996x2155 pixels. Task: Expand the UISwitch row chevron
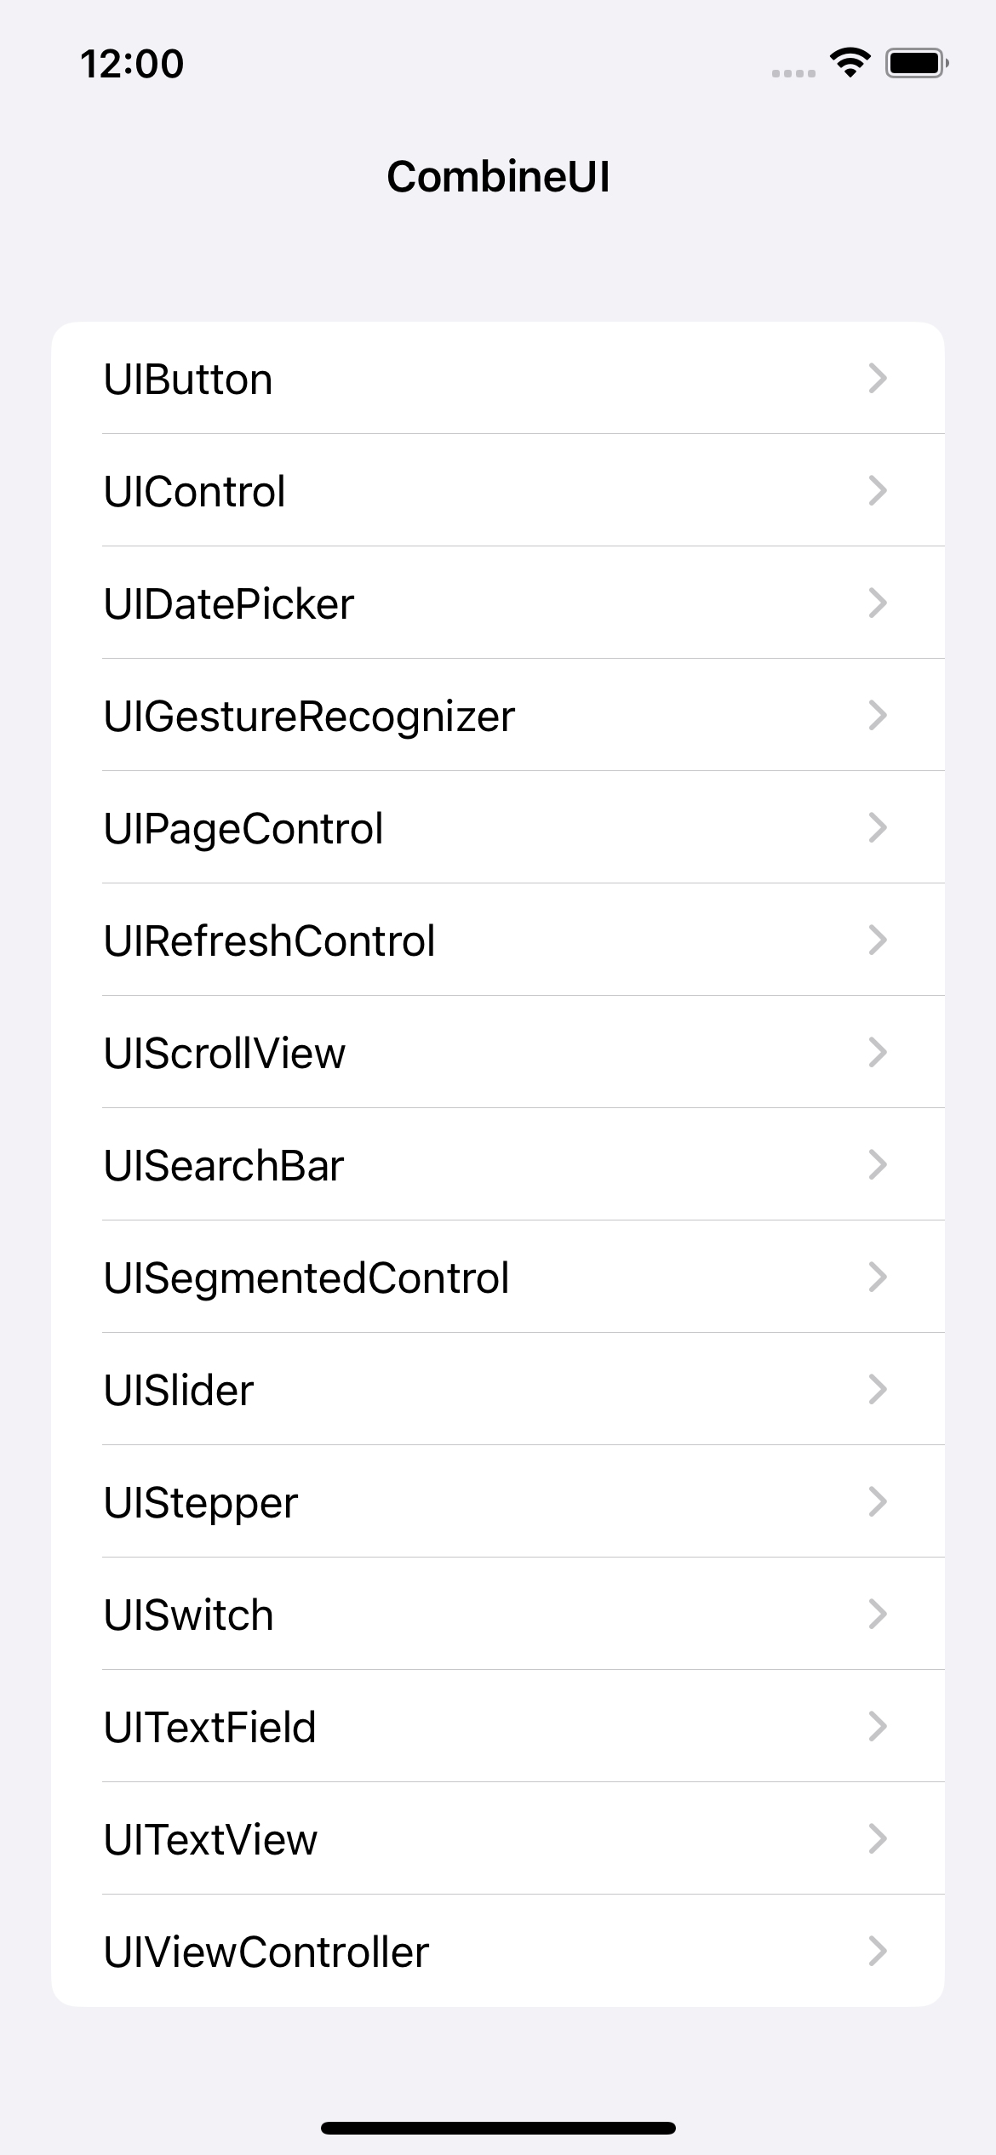(878, 1614)
